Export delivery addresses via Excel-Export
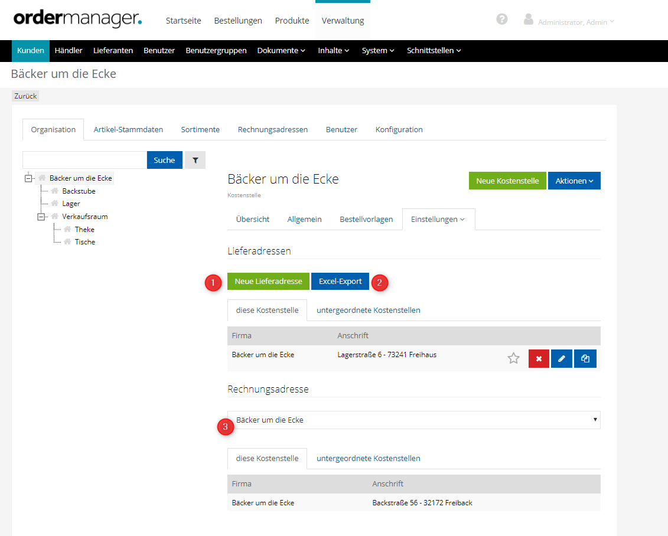The width and height of the screenshot is (668, 536). point(340,281)
